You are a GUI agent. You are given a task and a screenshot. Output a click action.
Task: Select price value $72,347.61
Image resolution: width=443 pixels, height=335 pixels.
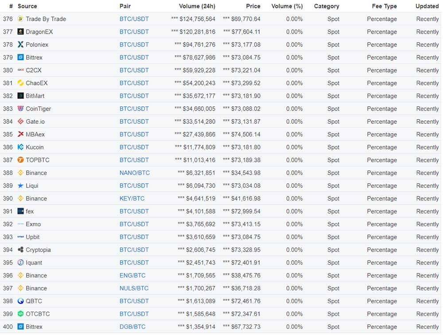[x=246, y=314]
